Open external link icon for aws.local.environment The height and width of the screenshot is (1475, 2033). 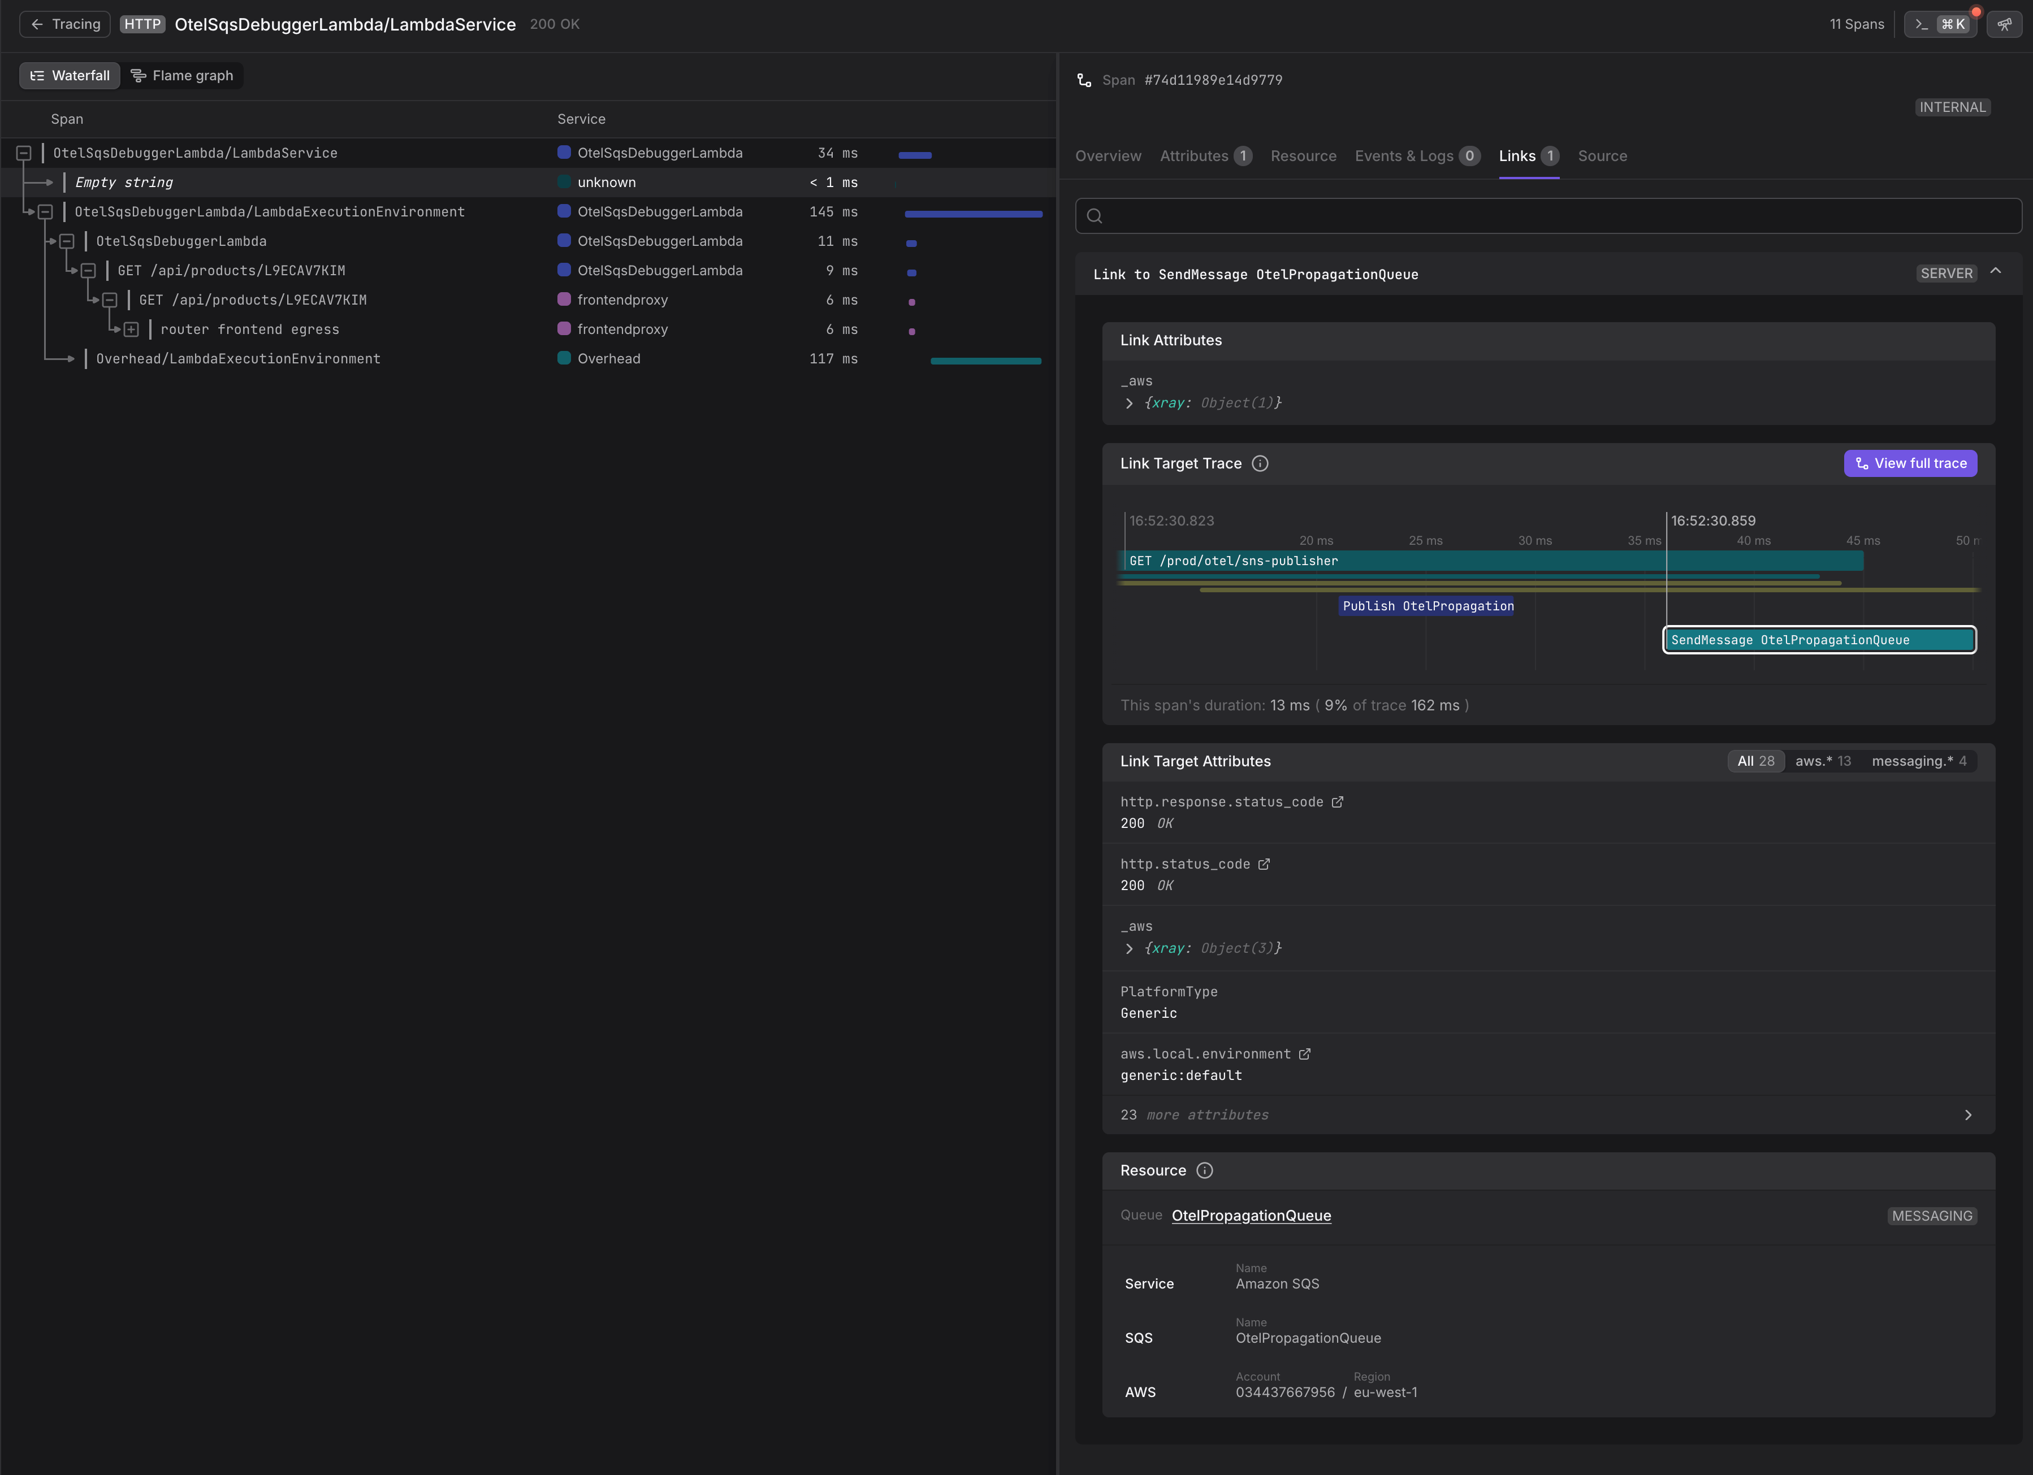(1305, 1054)
